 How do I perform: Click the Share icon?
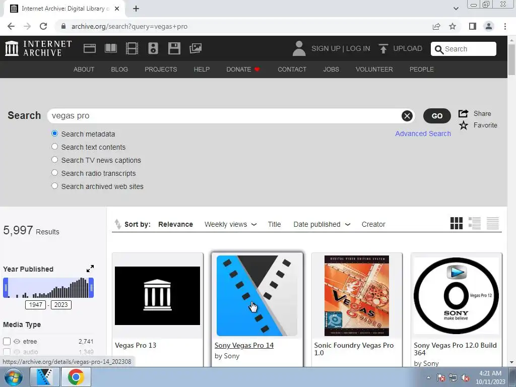[x=464, y=113]
